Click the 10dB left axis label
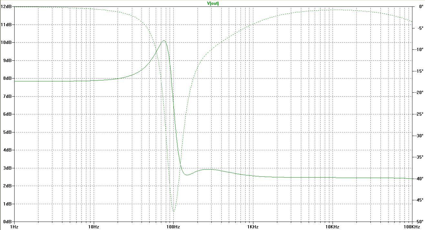 6,42
